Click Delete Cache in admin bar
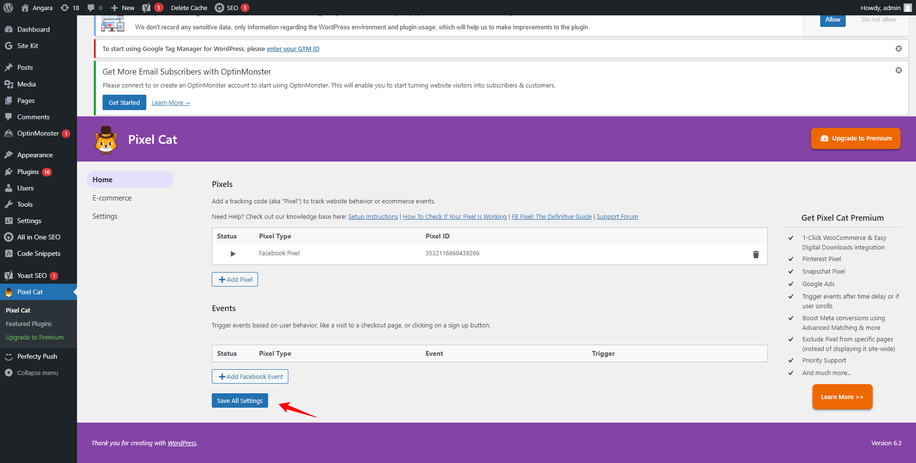Viewport: 916px width, 463px height. click(189, 8)
